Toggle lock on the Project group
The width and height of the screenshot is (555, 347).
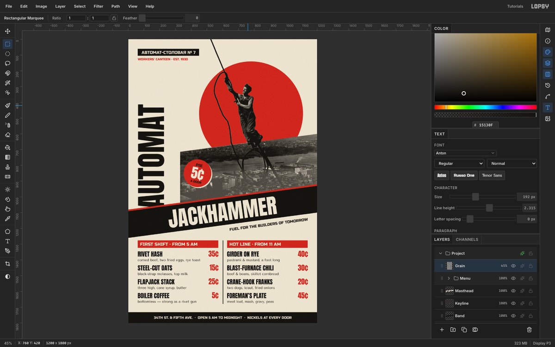tap(530, 254)
